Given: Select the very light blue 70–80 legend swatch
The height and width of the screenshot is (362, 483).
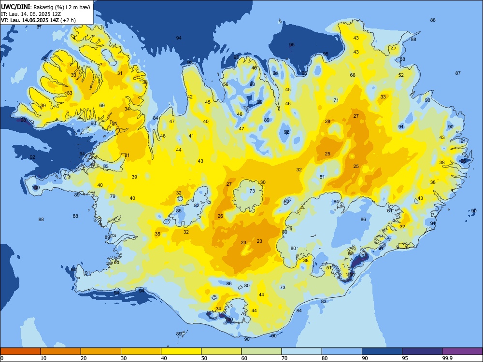Looking at the screenshot, I should 301,351.
